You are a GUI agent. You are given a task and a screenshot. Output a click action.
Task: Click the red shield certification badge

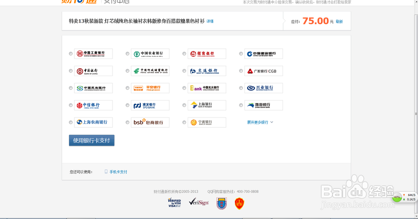tap(240, 204)
